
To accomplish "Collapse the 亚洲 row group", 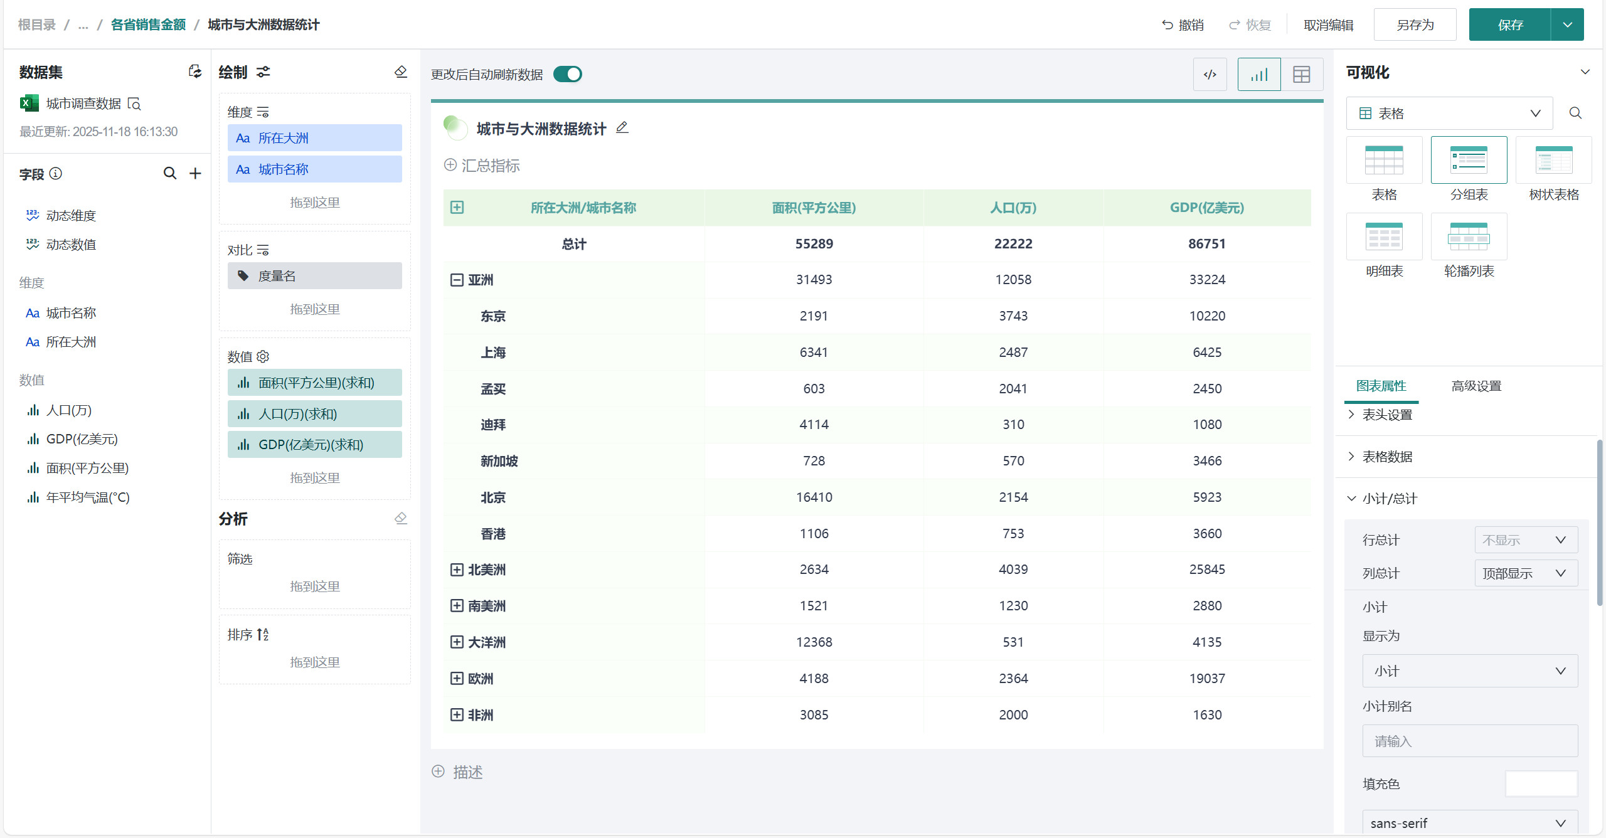I will [x=457, y=280].
